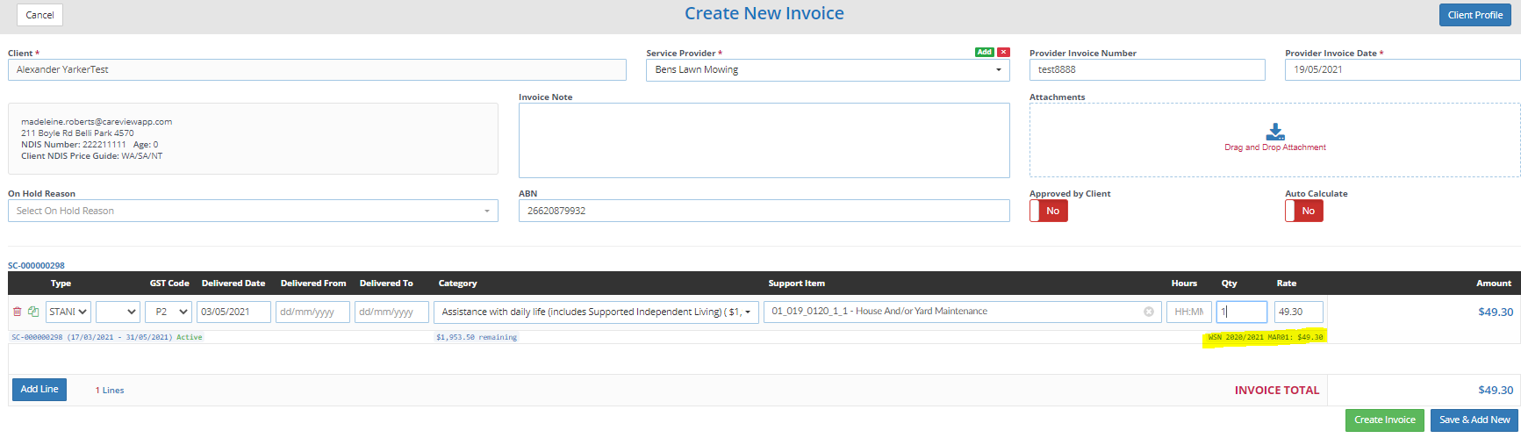Click the Provider Invoice Date field
The width and height of the screenshot is (1521, 445).
1403,70
